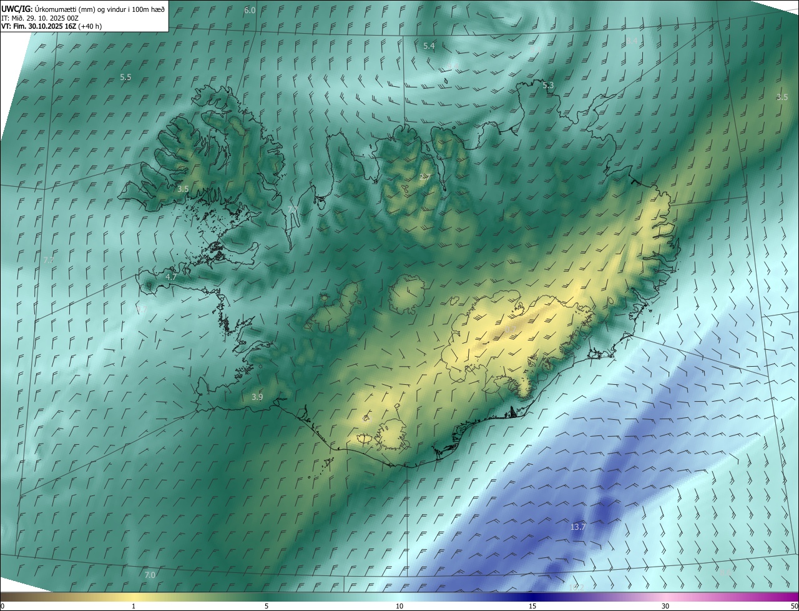Click the '10' tick label on the legend

point(399,606)
